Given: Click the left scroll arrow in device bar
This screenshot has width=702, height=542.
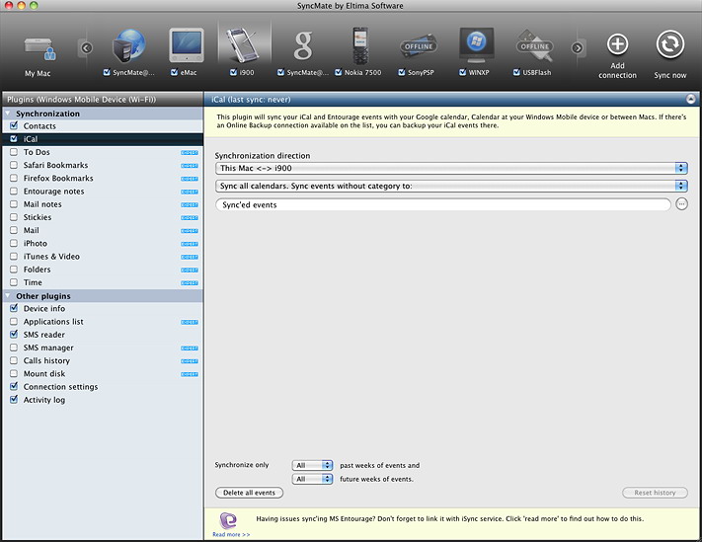Looking at the screenshot, I should tap(87, 48).
